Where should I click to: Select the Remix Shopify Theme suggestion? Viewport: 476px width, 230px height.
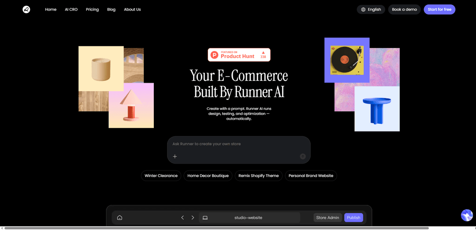258,175
